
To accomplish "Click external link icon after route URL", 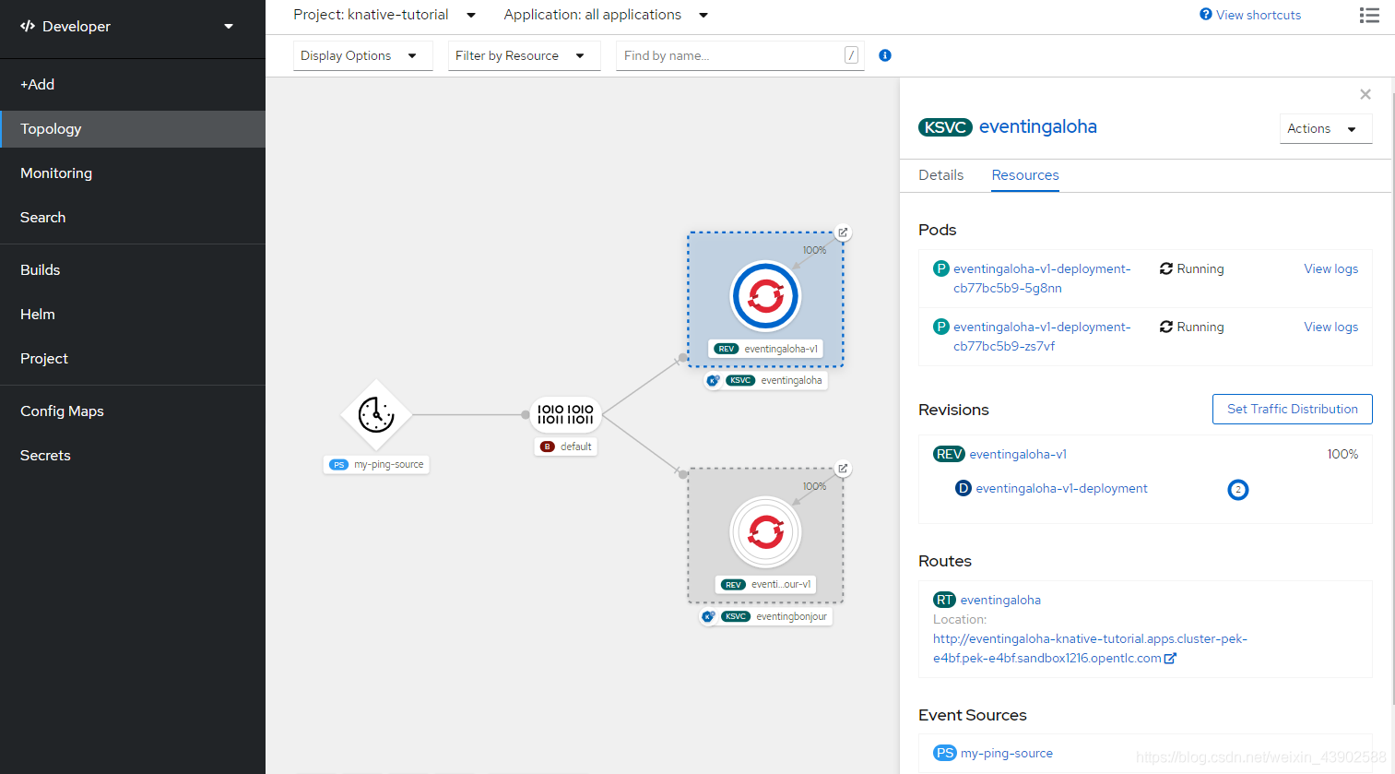I will (x=1170, y=659).
